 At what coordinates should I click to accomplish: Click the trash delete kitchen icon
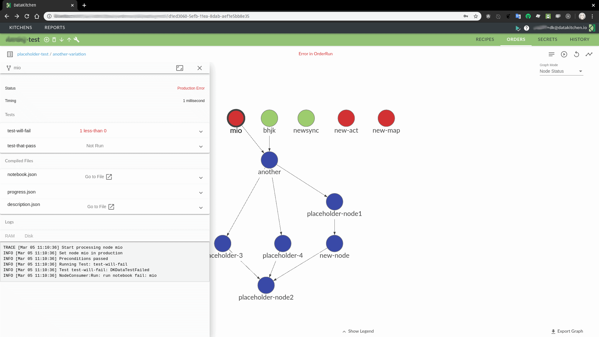[x=54, y=40]
